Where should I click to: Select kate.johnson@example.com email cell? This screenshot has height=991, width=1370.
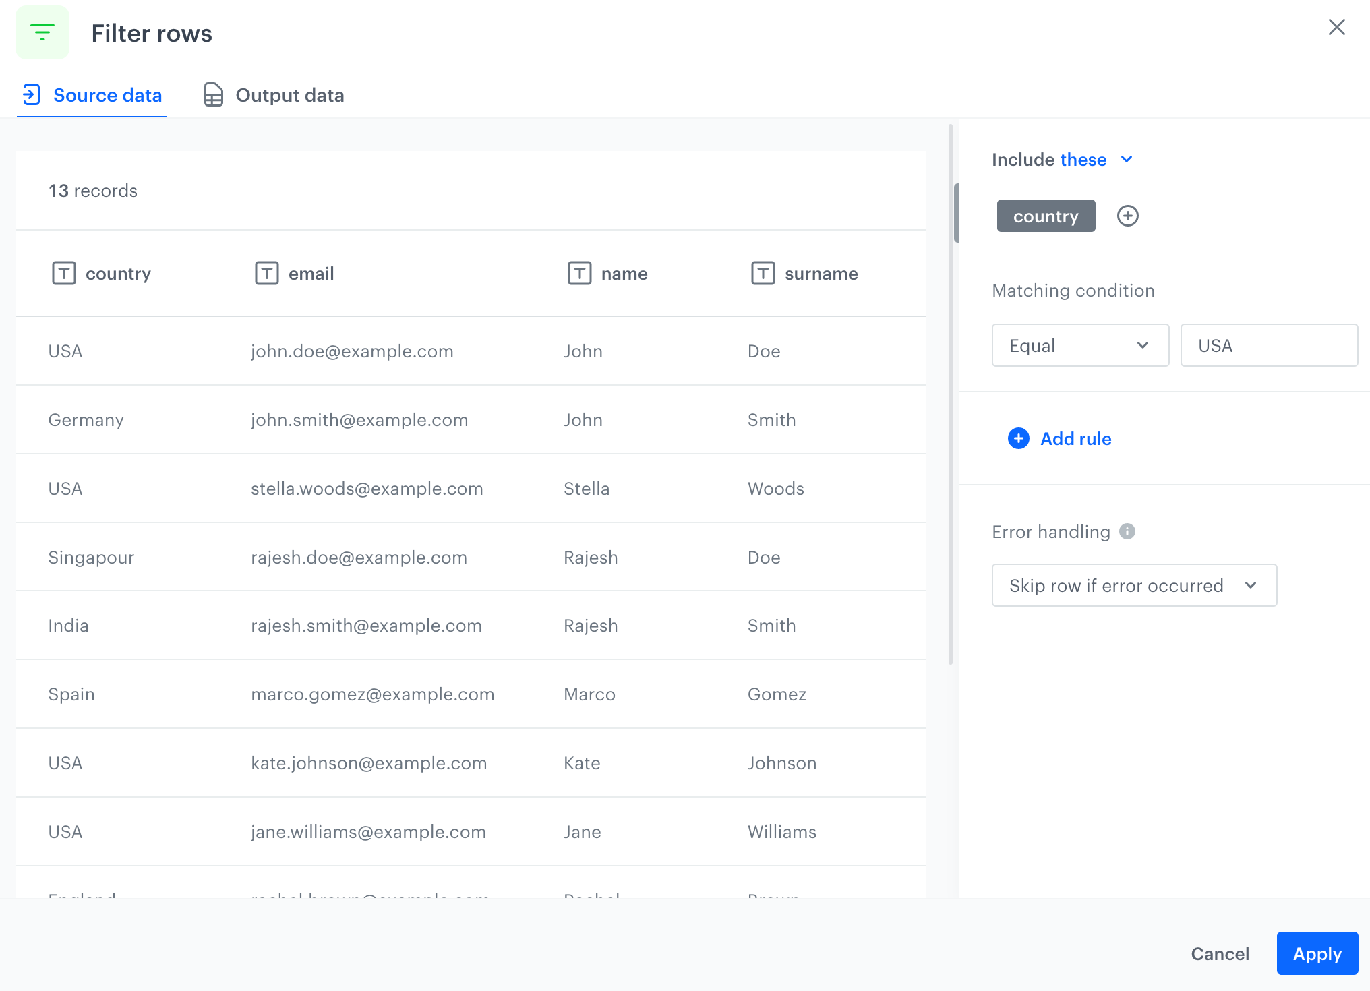[369, 763]
